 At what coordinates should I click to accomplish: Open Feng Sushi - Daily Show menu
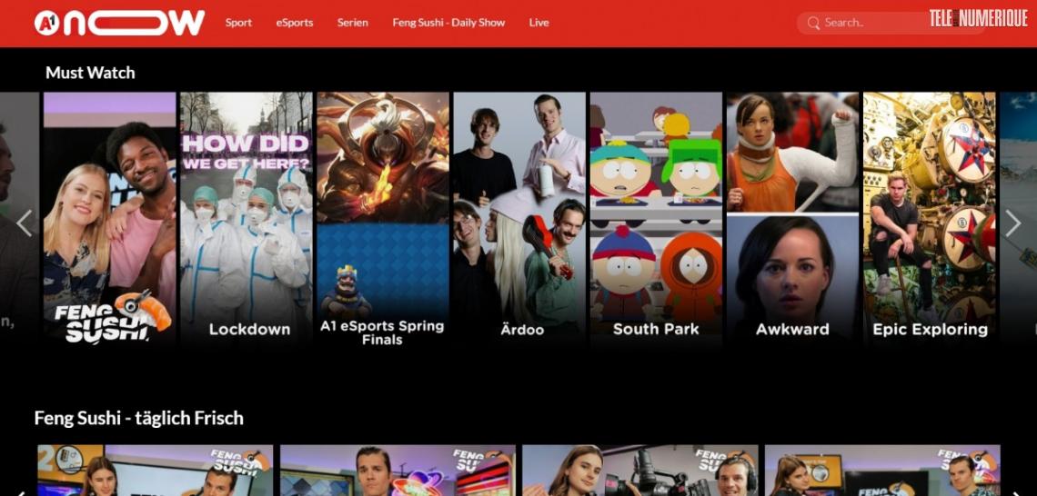pyautogui.click(x=448, y=23)
